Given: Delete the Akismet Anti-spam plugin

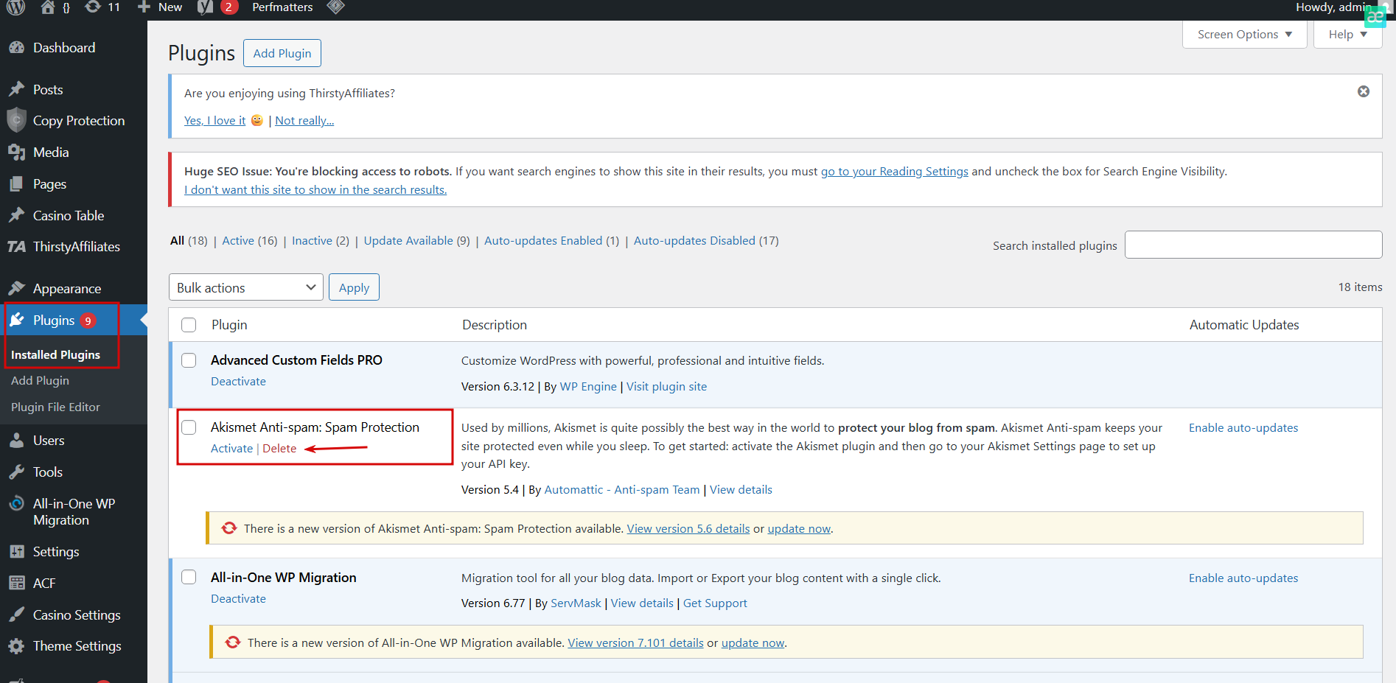Looking at the screenshot, I should click(x=279, y=449).
